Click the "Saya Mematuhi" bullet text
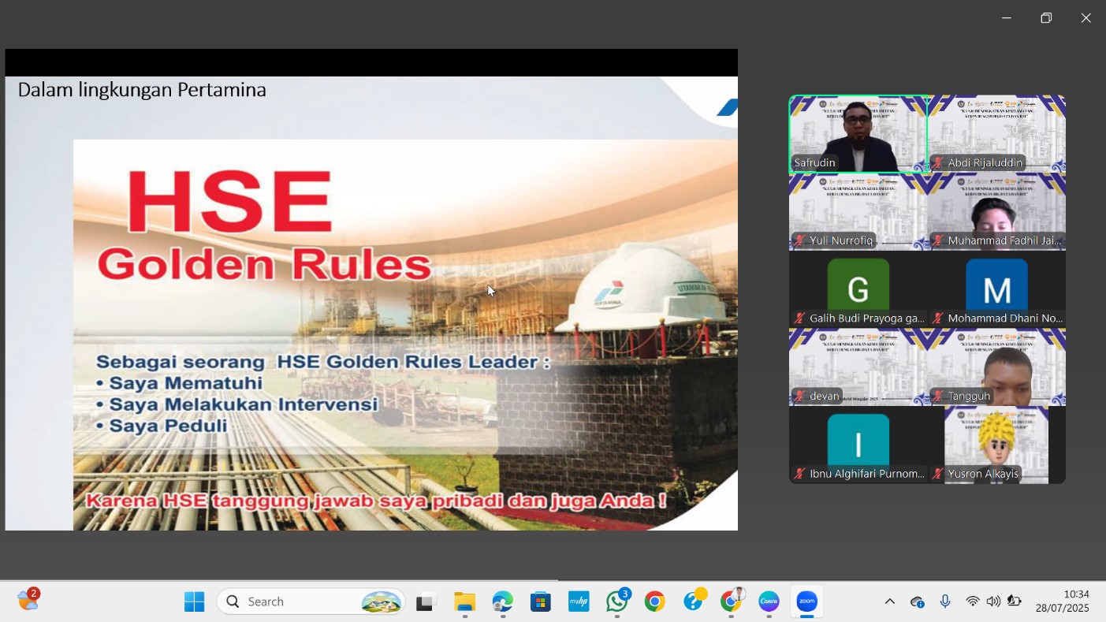1106x622 pixels. tap(186, 383)
